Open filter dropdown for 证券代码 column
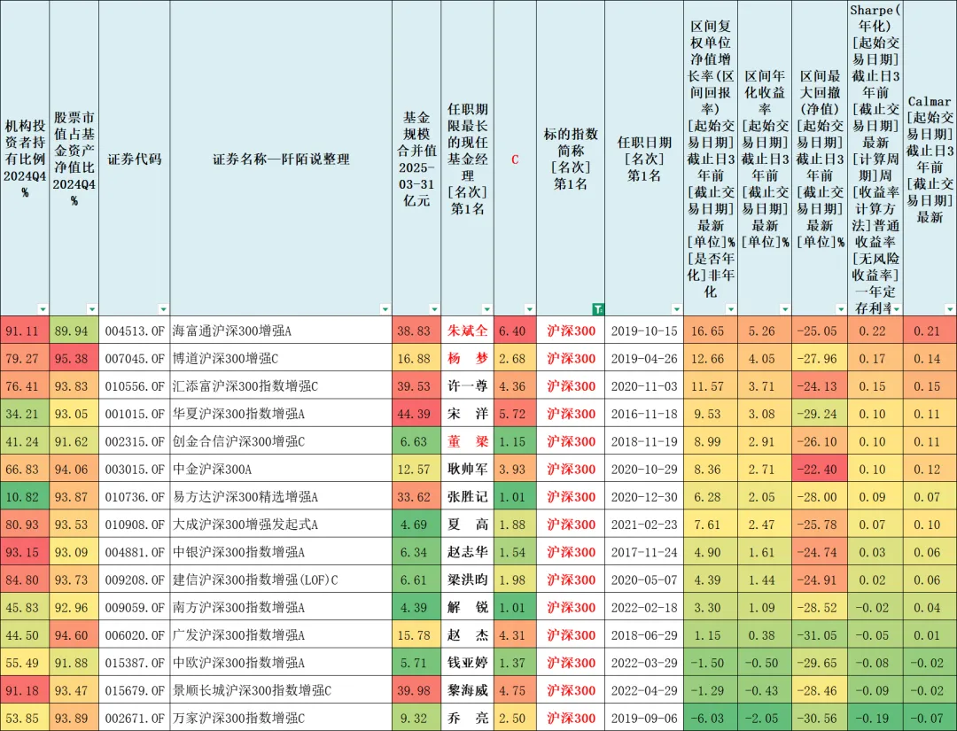Image resolution: width=957 pixels, height=731 pixels. click(163, 309)
